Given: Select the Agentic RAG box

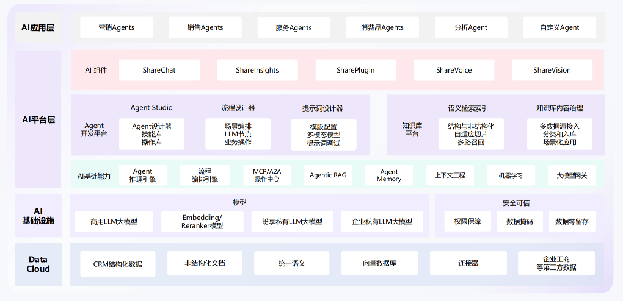Looking at the screenshot, I should [x=328, y=175].
